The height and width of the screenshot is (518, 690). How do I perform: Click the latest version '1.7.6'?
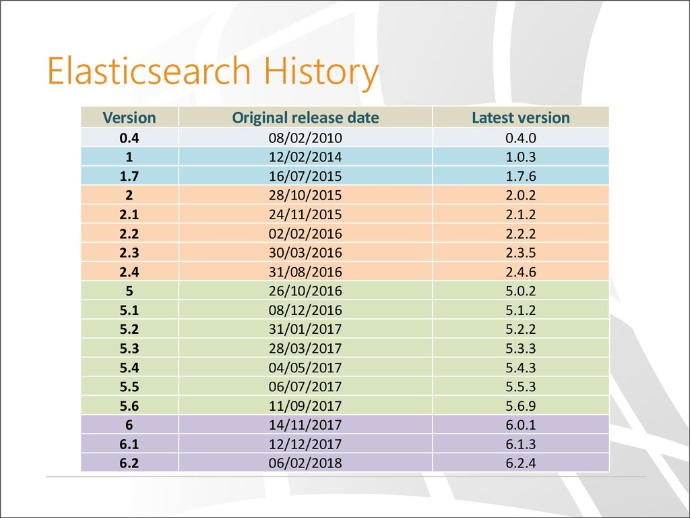(x=521, y=176)
